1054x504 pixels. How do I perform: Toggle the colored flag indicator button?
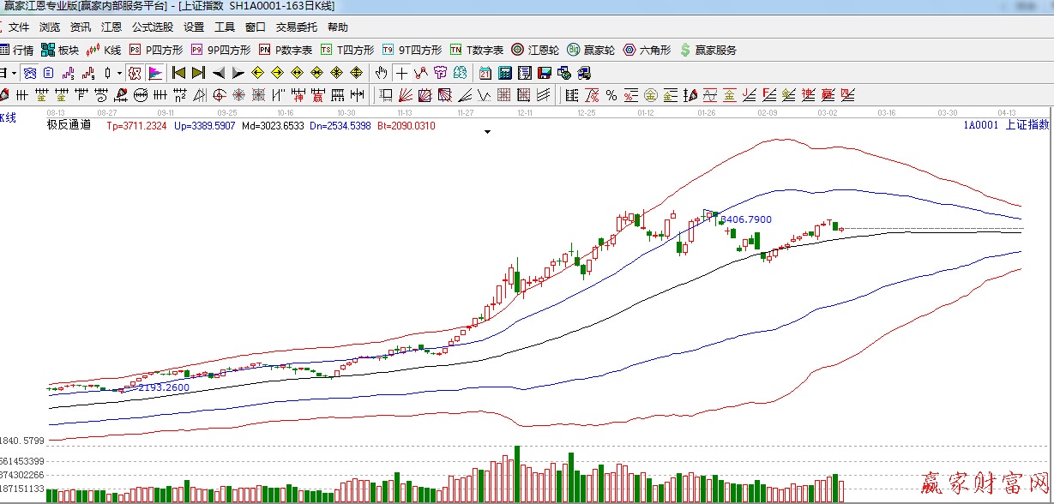(x=155, y=73)
